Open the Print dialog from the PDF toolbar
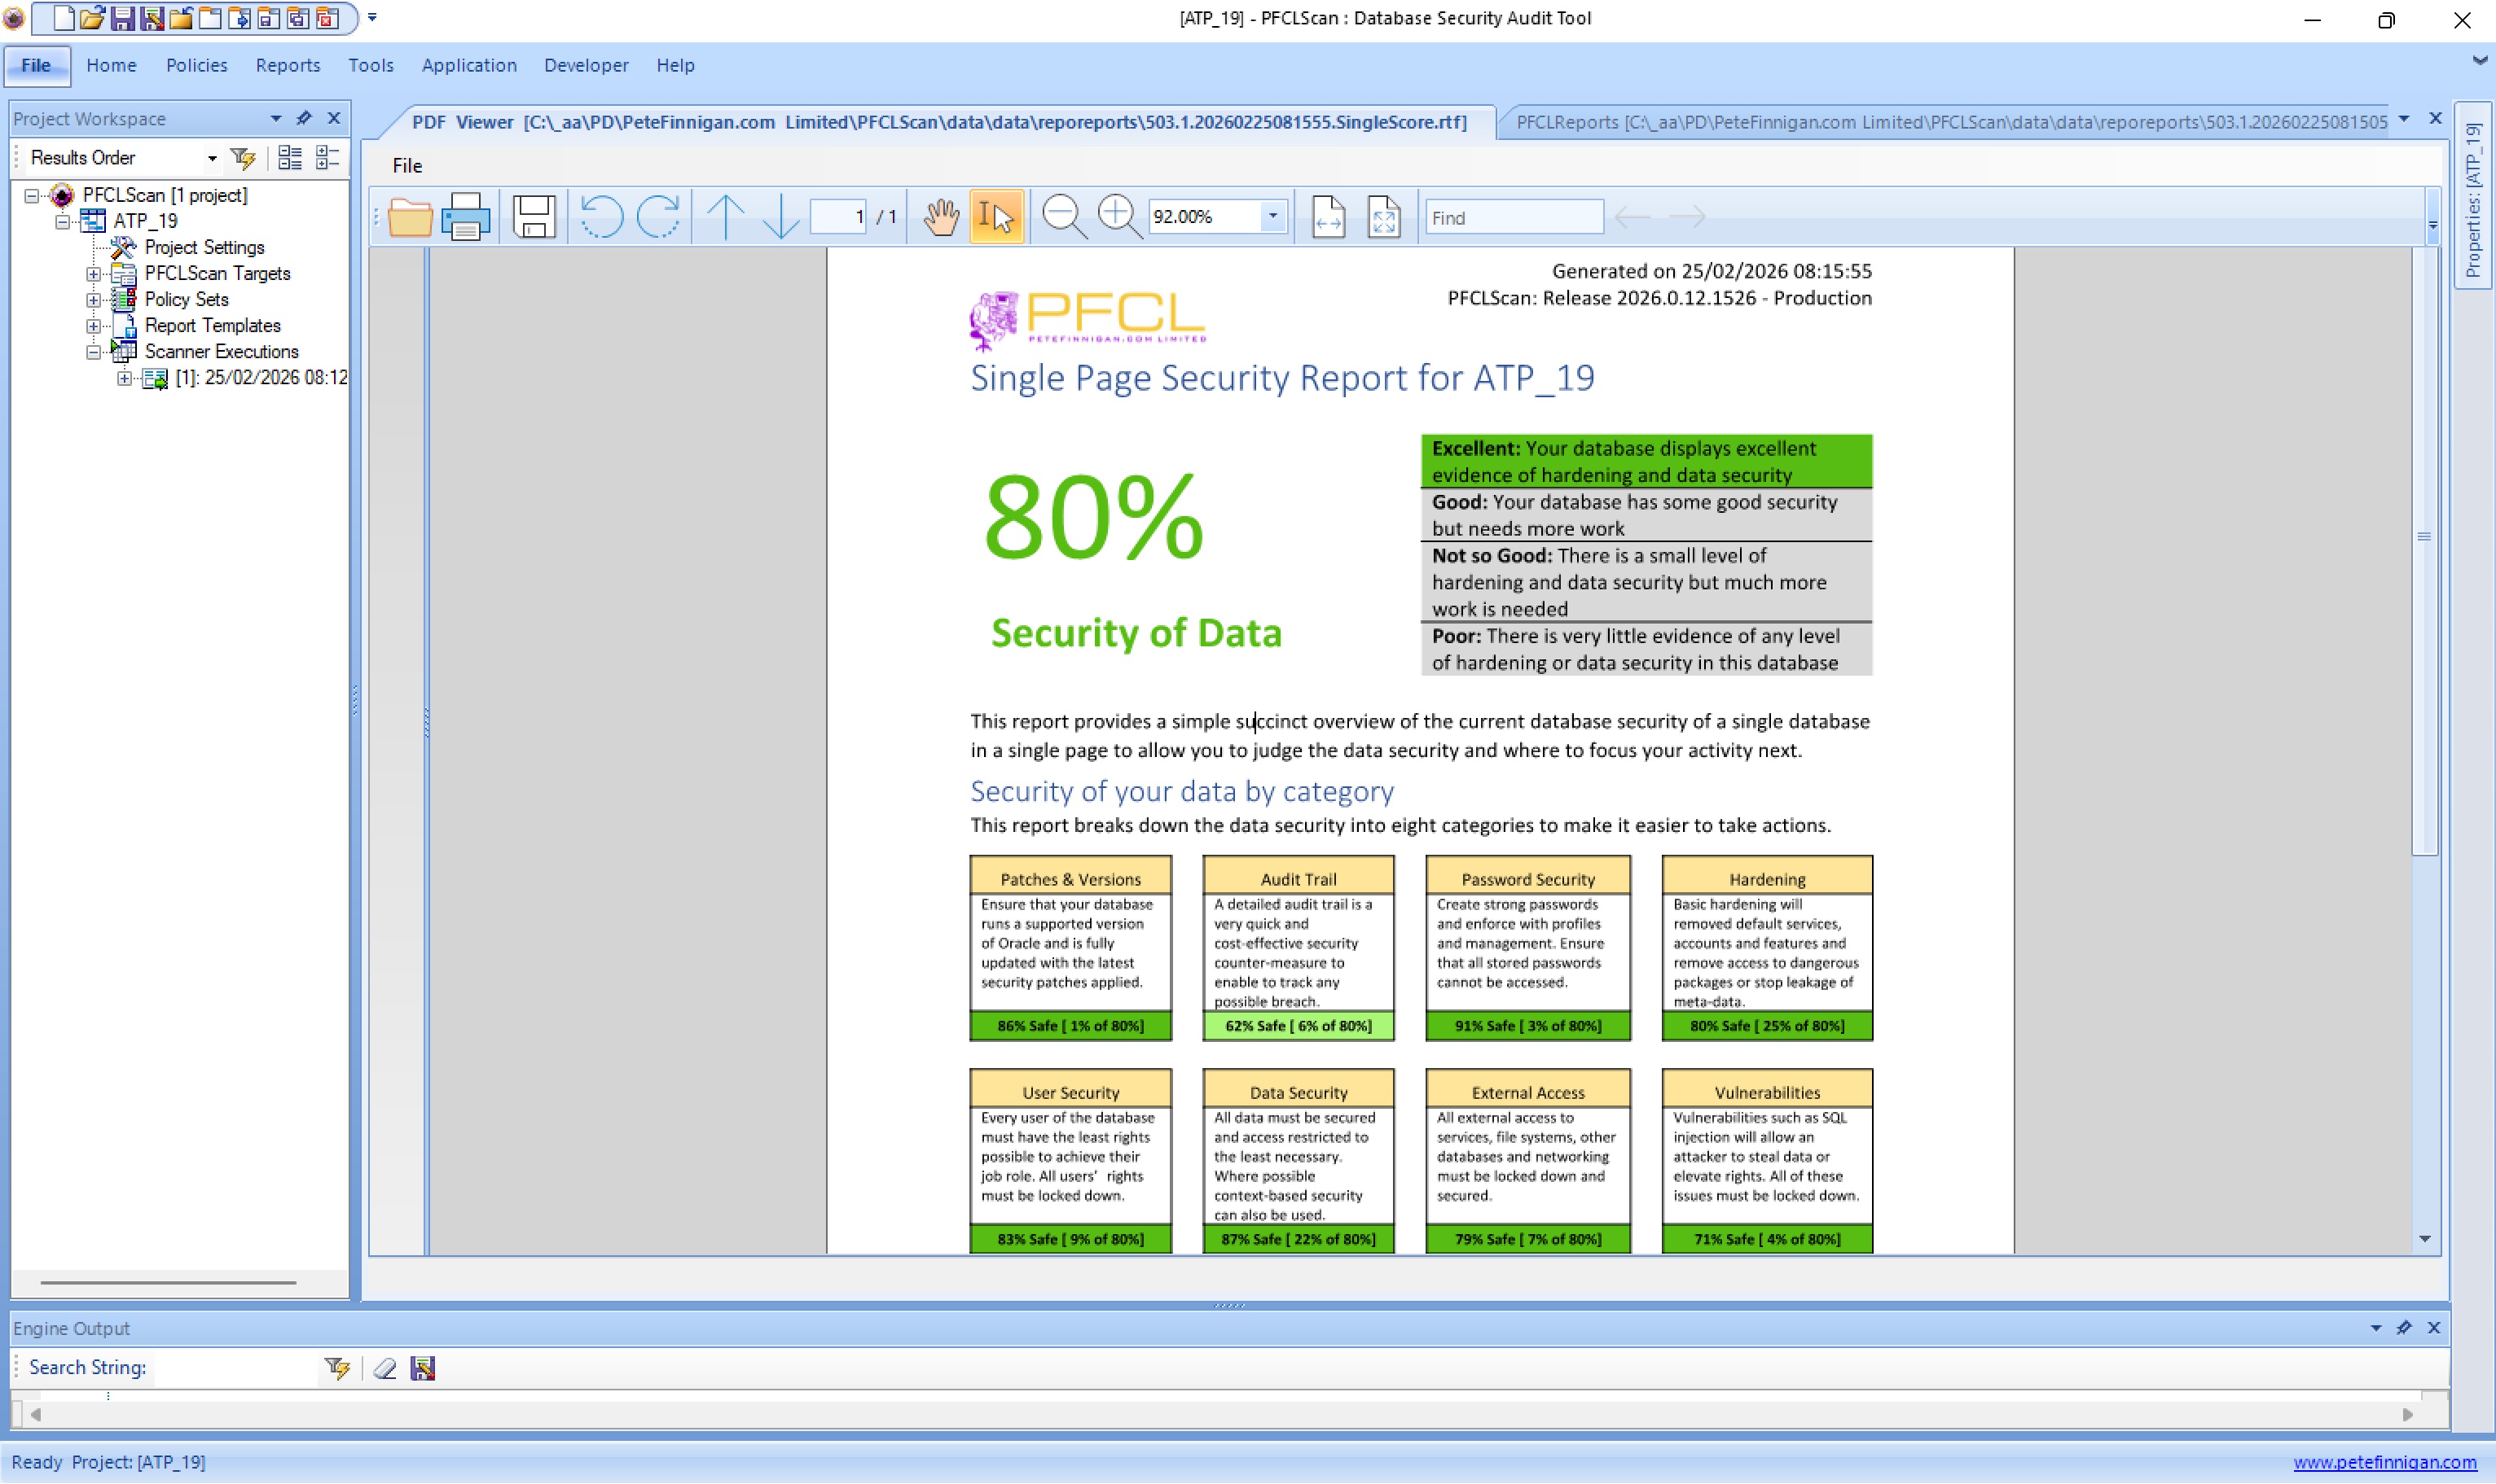 click(x=466, y=216)
